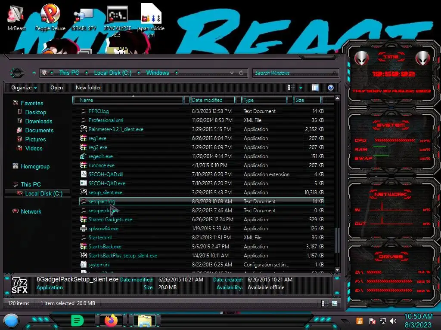
Task: Expand arrow after This PC breadcrumb
Action: 87,73
